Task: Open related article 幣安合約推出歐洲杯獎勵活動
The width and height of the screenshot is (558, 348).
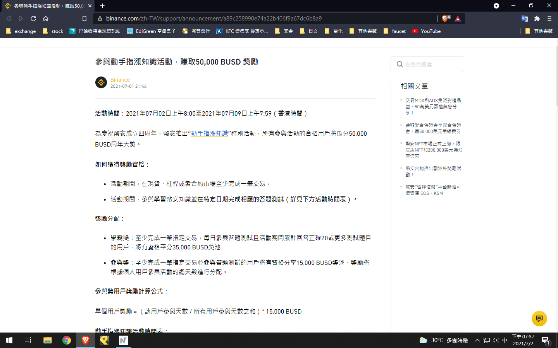Action: tap(433, 171)
